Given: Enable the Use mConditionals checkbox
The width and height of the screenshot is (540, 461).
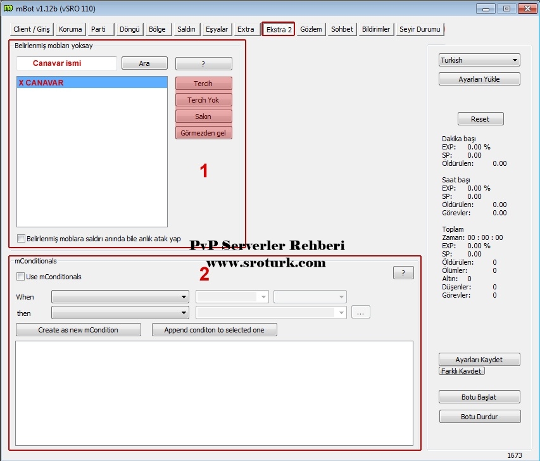Looking at the screenshot, I should click(21, 277).
